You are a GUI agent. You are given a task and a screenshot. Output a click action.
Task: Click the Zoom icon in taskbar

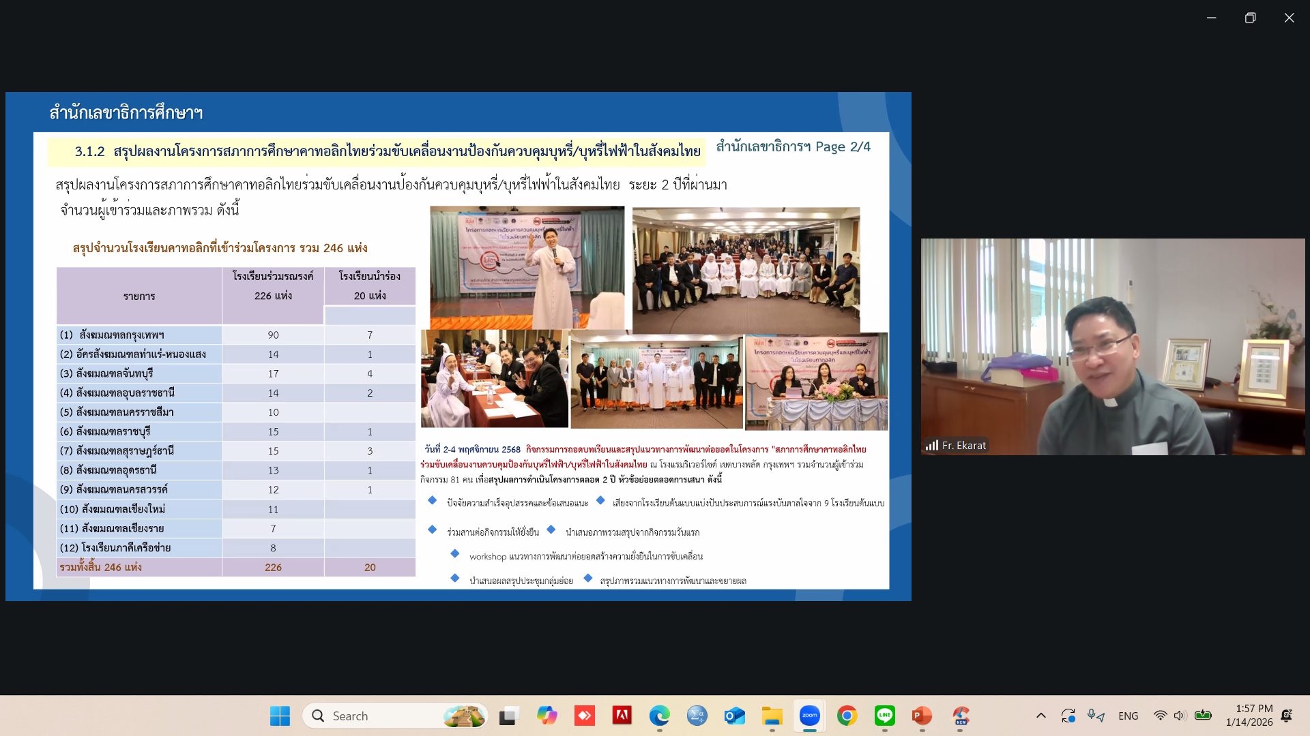pyautogui.click(x=809, y=716)
